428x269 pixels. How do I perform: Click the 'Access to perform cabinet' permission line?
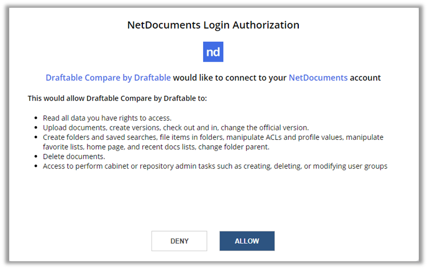[x=215, y=166]
